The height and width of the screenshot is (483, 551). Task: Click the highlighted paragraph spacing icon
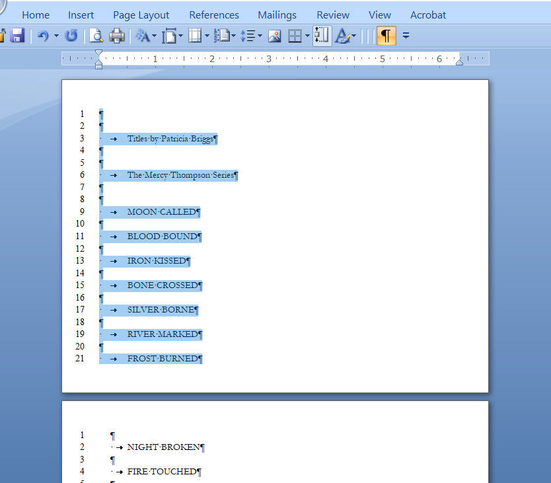click(322, 36)
